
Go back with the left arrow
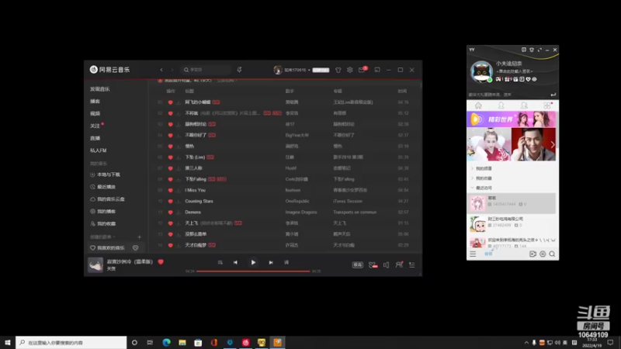[x=161, y=70]
